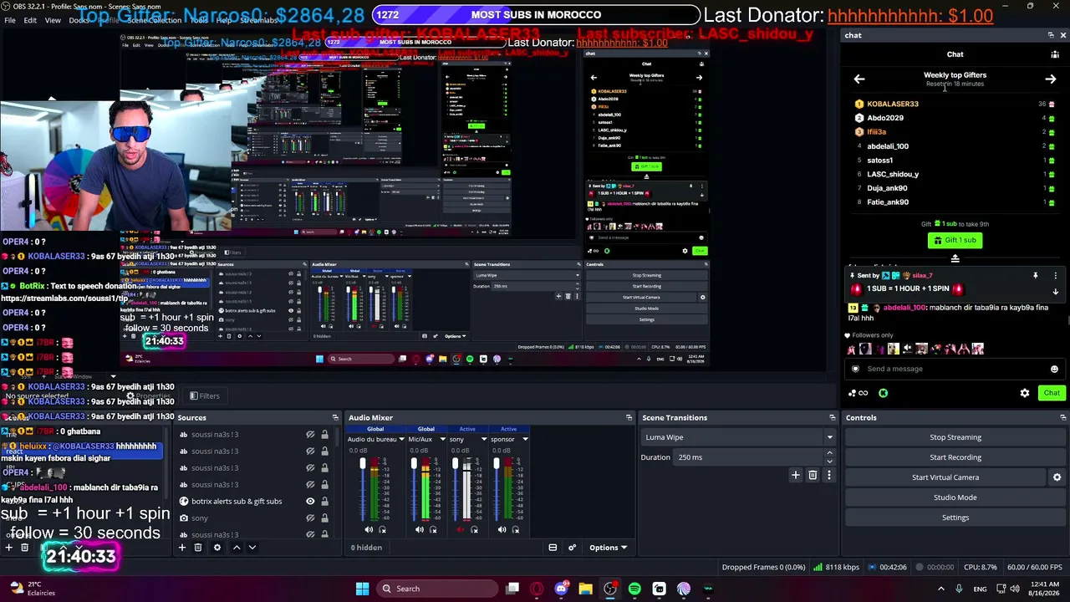Adjust Mic/Aux volume fader
Screen dimensions: 1070x602
coord(414,465)
